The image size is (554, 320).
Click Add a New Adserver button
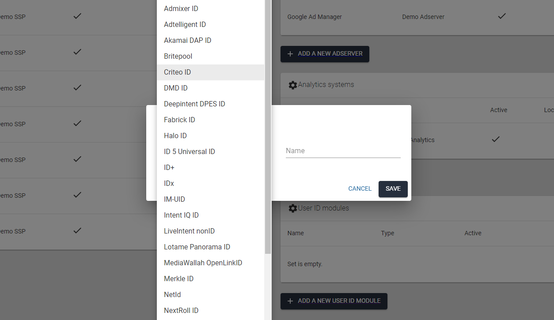[x=325, y=54]
